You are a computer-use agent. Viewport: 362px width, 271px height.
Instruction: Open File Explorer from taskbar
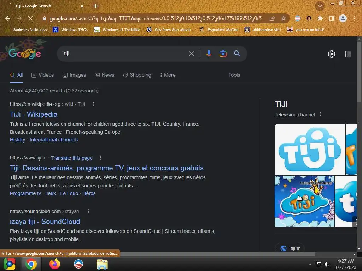pos(102,264)
